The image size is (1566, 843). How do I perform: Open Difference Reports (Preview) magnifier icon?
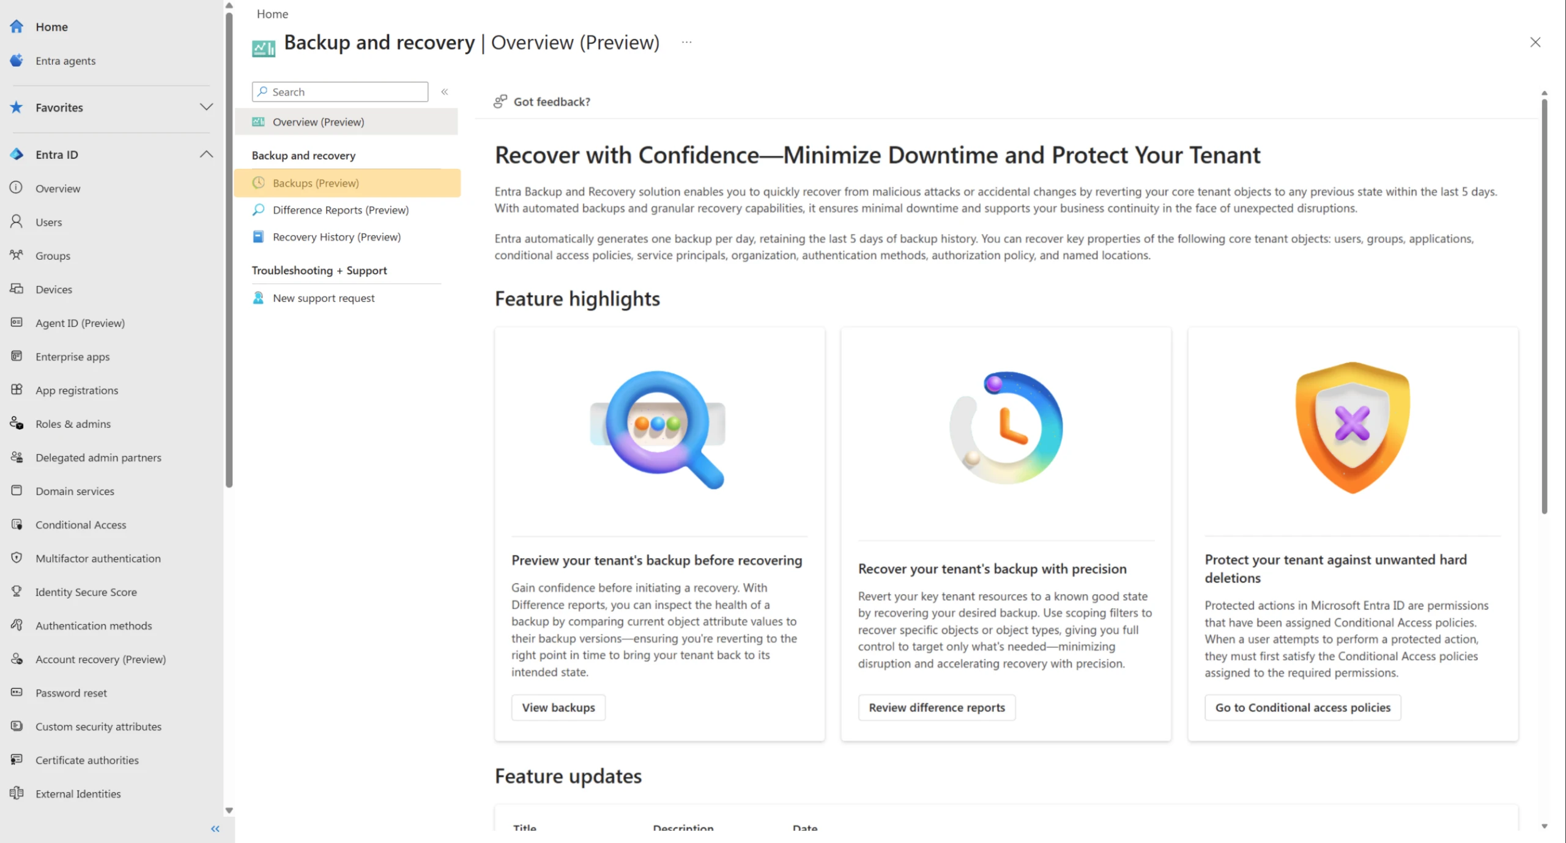pyautogui.click(x=258, y=210)
